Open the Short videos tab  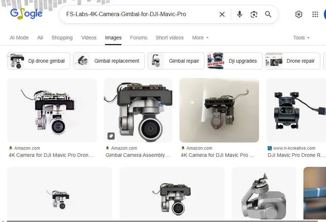170,38
